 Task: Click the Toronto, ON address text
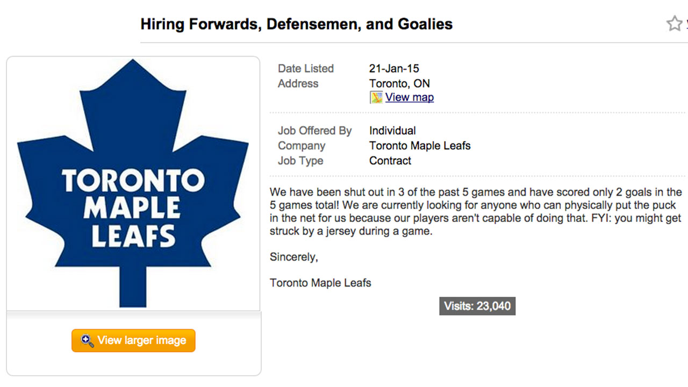point(399,83)
